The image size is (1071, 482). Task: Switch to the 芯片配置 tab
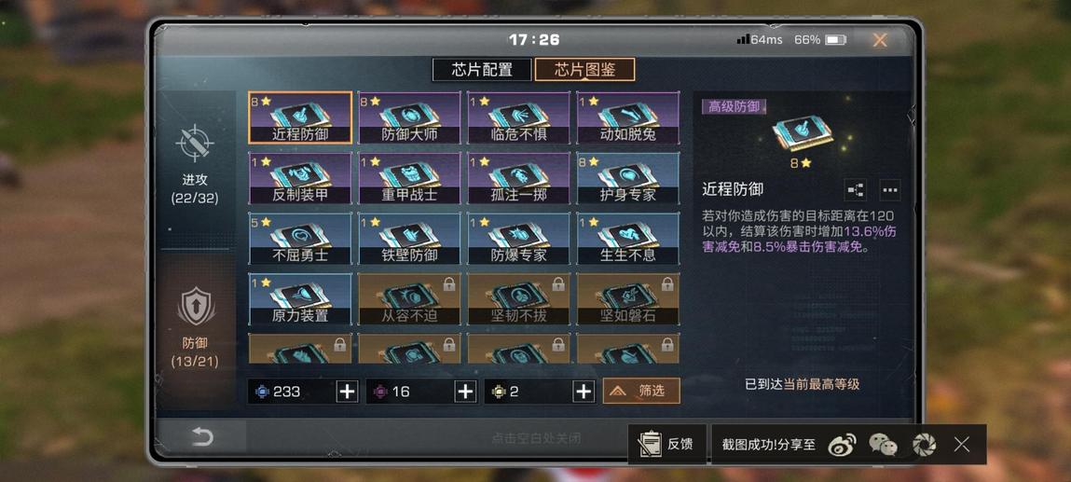pyautogui.click(x=482, y=70)
